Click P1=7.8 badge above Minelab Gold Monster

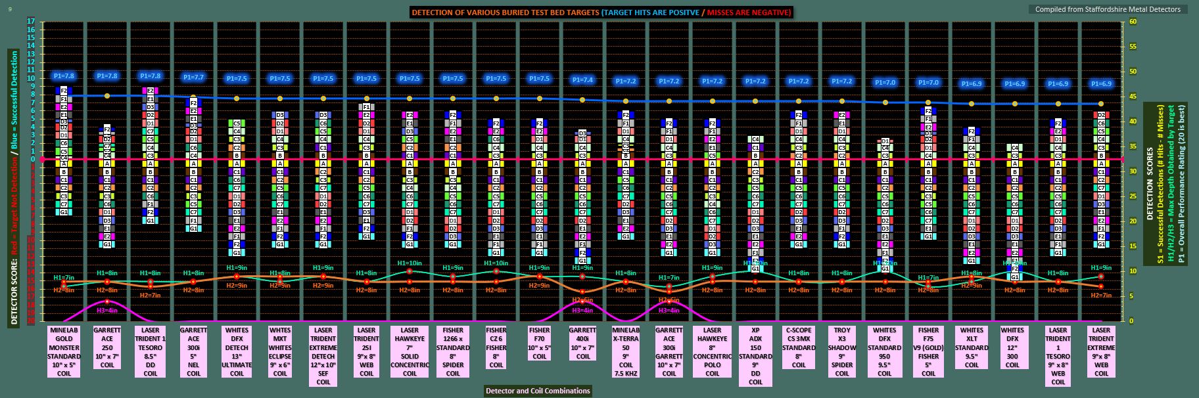tap(64, 76)
